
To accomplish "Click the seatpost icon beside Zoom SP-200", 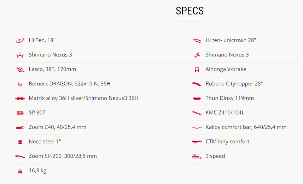I will pos(20,156).
